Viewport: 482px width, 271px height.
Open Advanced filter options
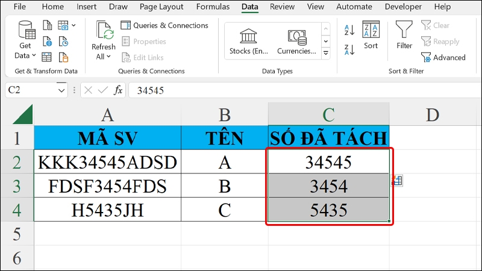tap(443, 57)
